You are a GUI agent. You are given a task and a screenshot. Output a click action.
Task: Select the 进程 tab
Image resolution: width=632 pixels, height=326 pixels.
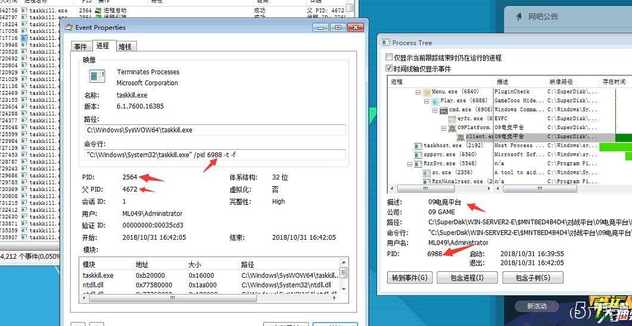103,45
